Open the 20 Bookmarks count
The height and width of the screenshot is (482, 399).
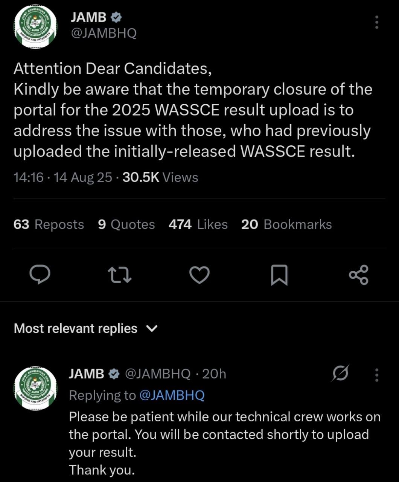pyautogui.click(x=286, y=224)
